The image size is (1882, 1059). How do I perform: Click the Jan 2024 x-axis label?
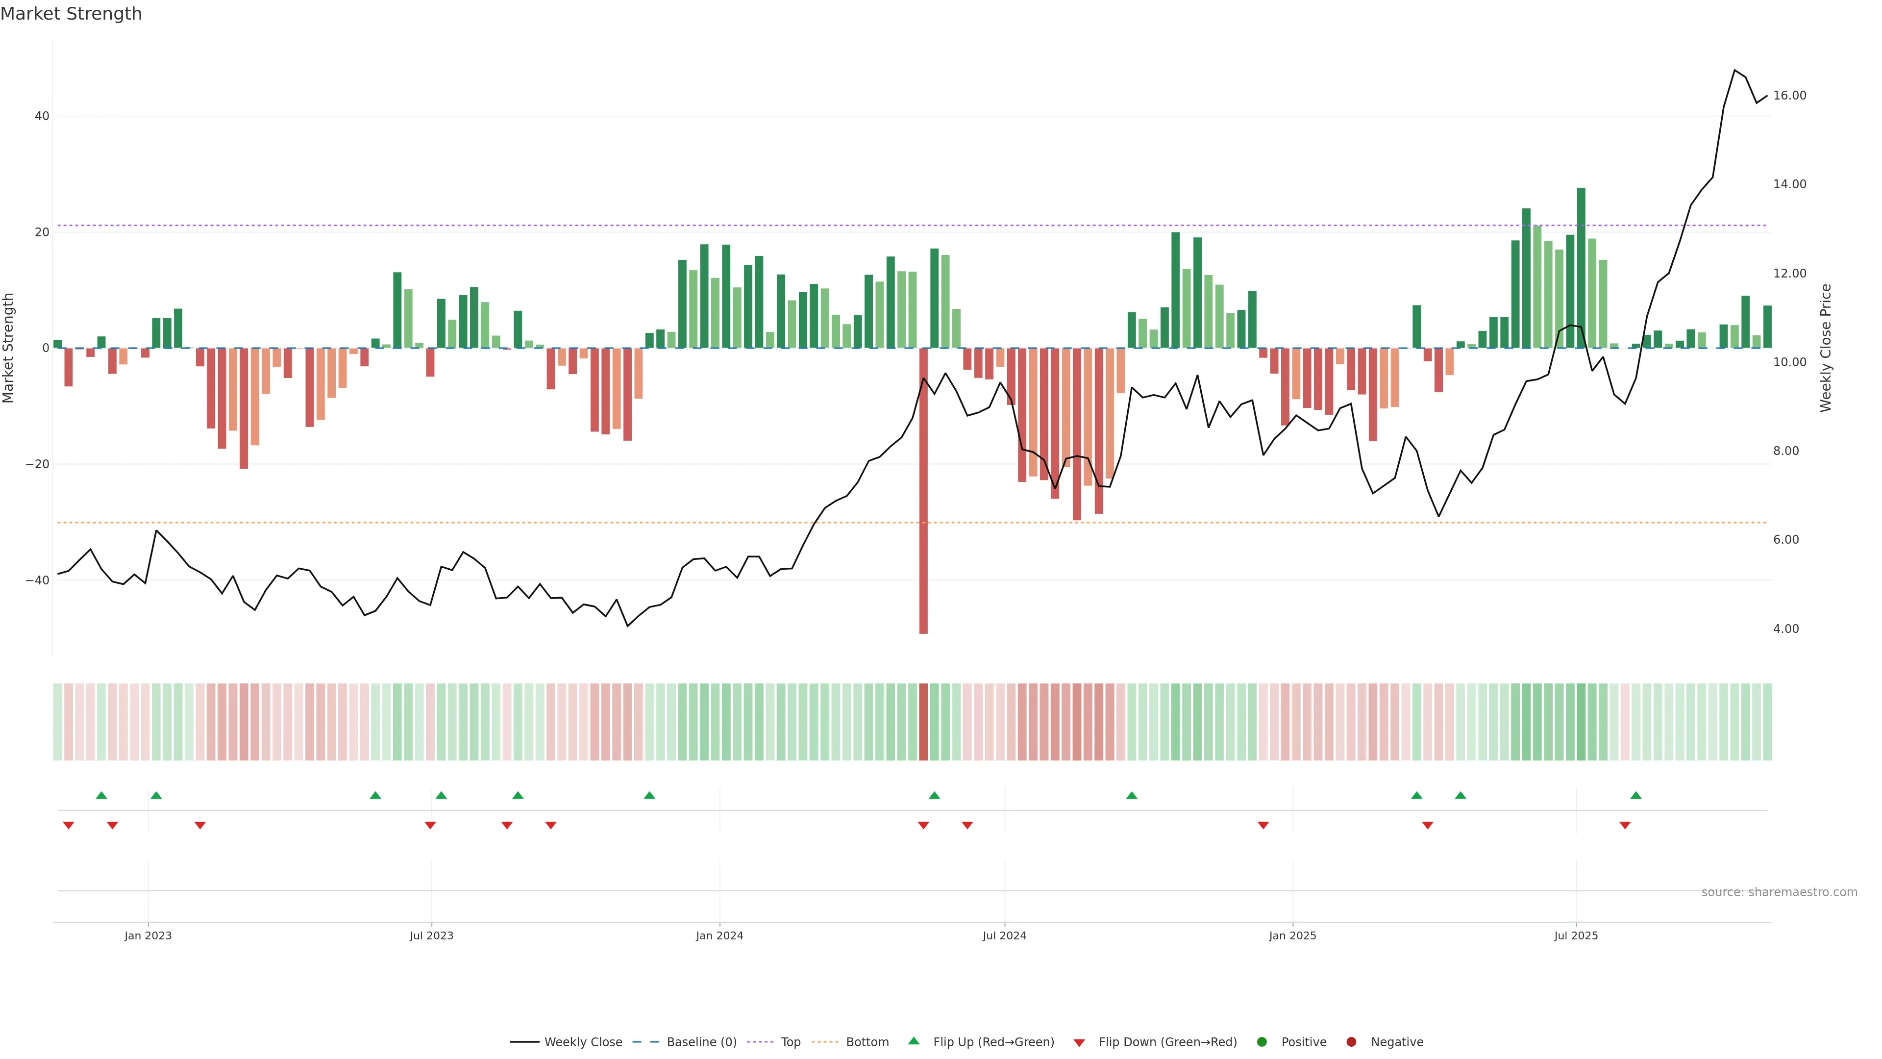click(719, 935)
